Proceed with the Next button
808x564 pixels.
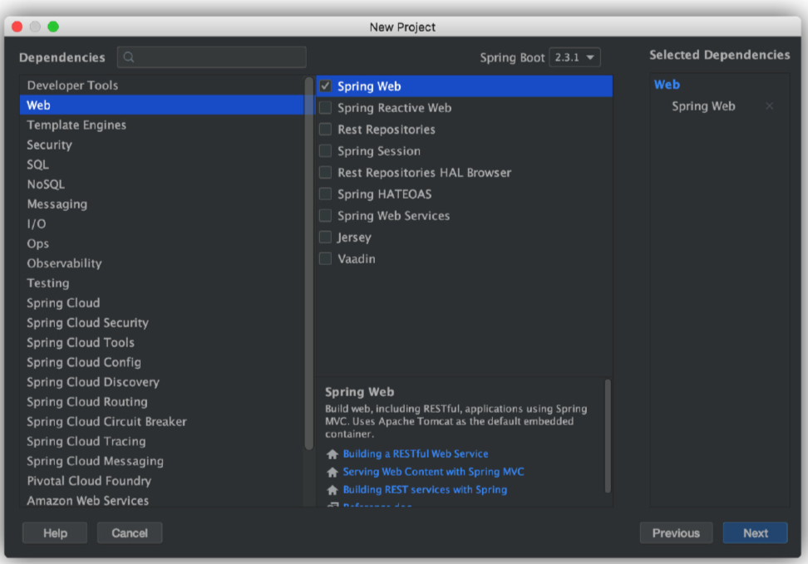pos(756,533)
